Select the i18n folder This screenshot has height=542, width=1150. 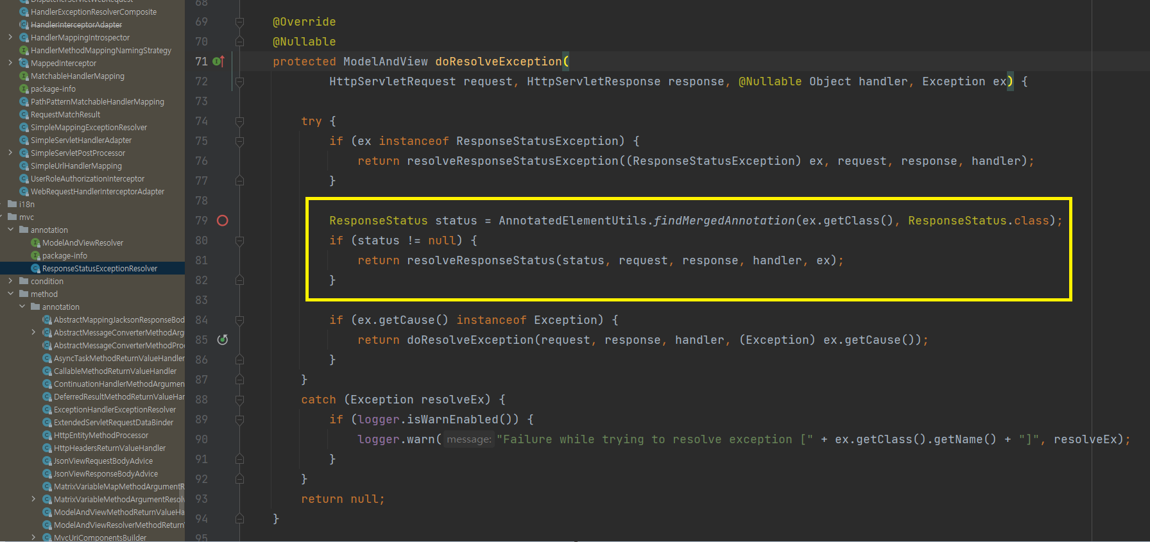(x=27, y=204)
